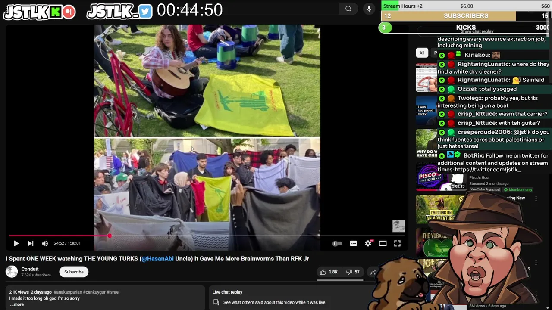The width and height of the screenshot is (552, 310).
Task: Click green X icon beside Twolegz message
Action: point(442,99)
